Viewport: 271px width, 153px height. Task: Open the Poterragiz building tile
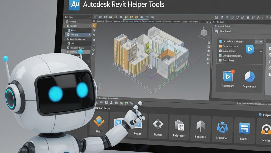point(179,128)
